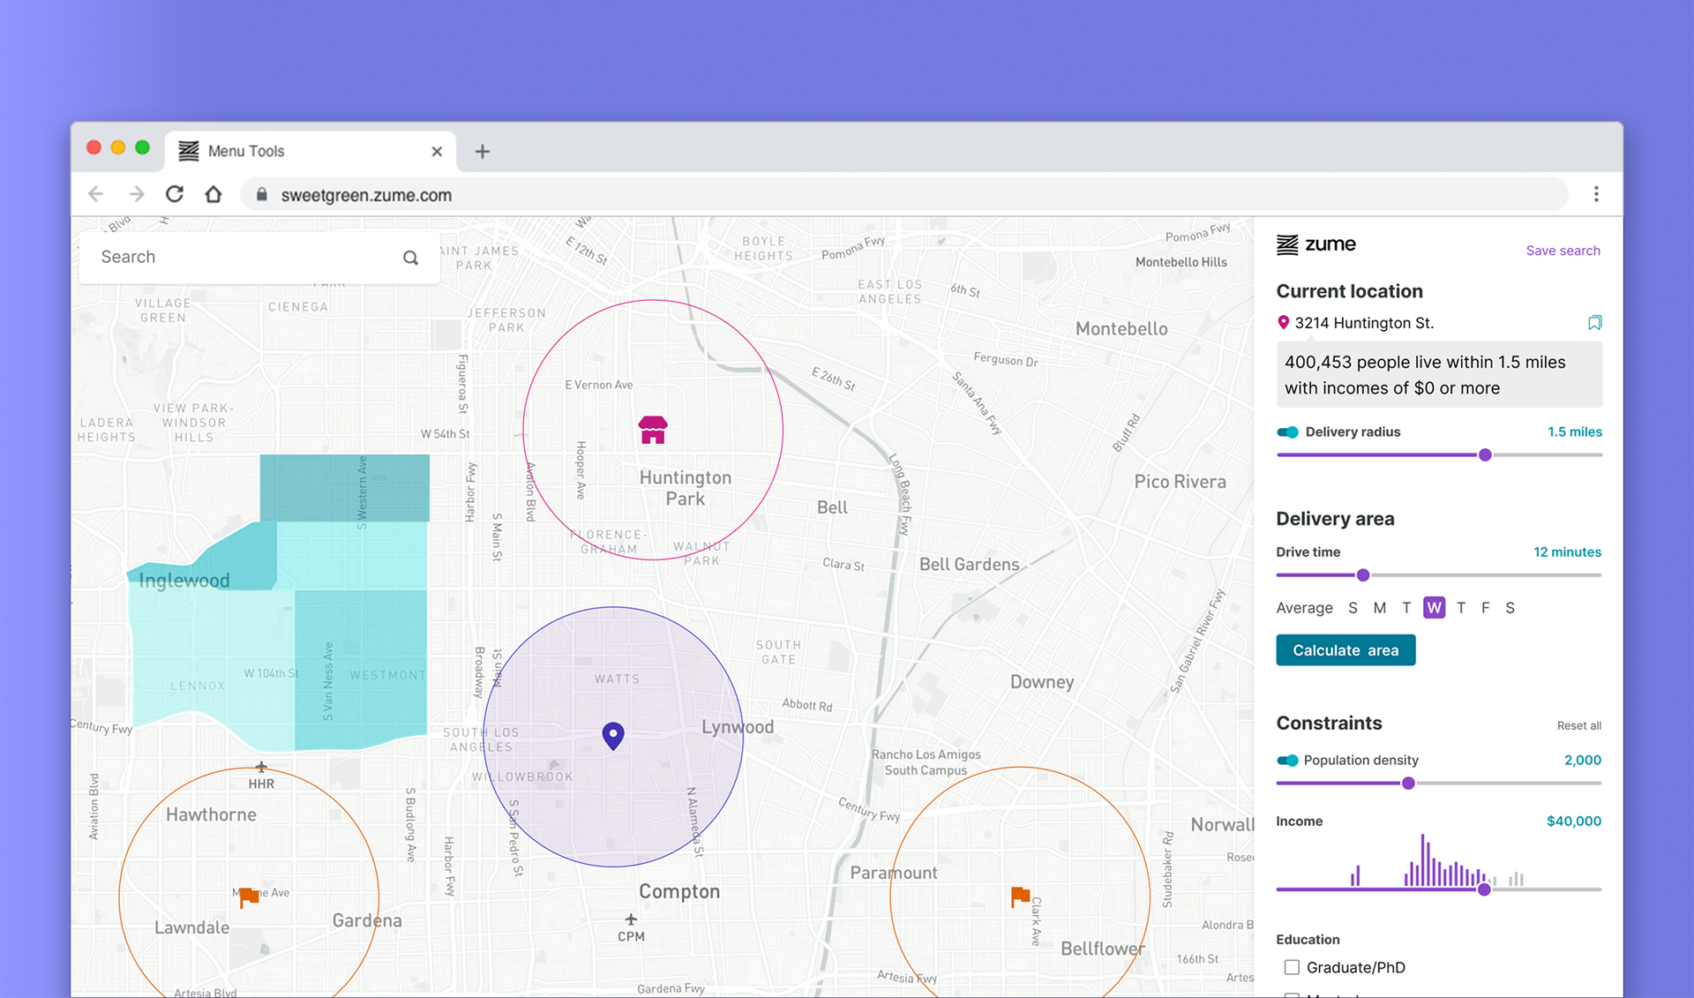
Task: Click the 3214 Huntington St. address text
Action: pyautogui.click(x=1364, y=323)
